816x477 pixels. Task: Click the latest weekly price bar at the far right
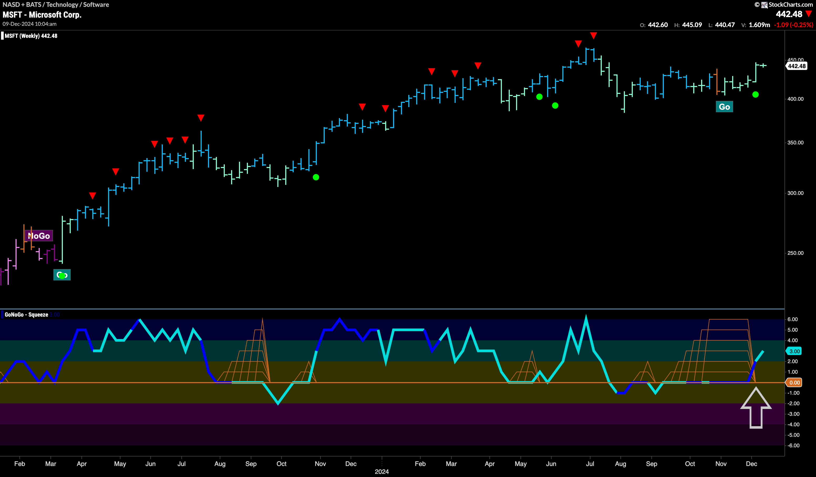(x=763, y=65)
